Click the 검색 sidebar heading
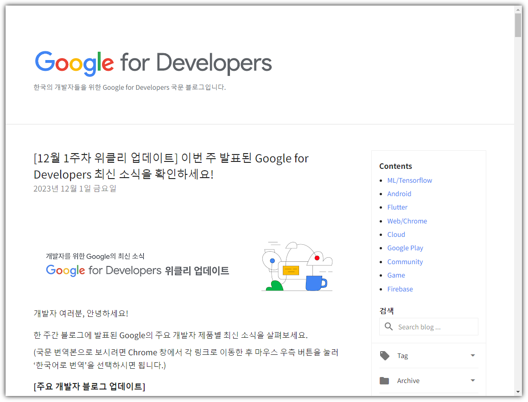 click(x=387, y=311)
